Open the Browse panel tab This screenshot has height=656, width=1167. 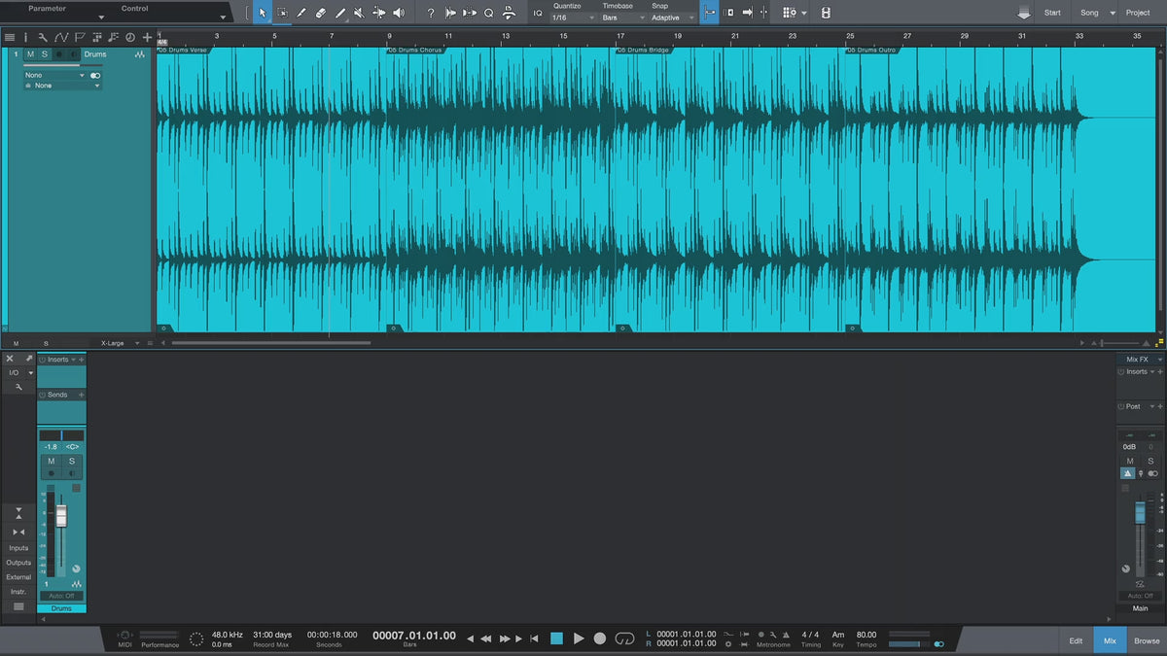point(1147,640)
